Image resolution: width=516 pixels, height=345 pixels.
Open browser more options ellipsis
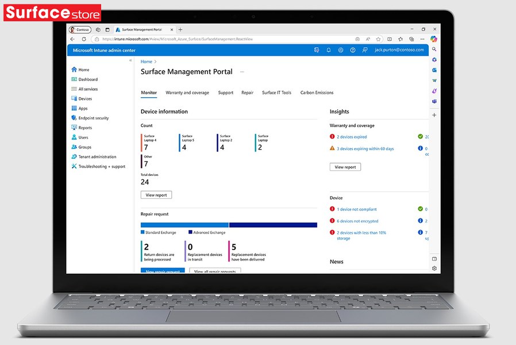[x=422, y=39]
